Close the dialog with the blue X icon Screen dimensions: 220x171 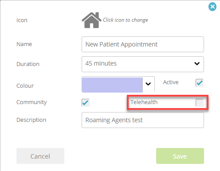[212, 7]
